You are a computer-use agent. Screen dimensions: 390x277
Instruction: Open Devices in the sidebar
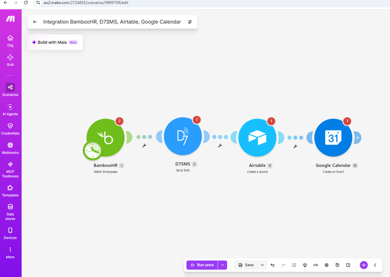click(x=10, y=233)
